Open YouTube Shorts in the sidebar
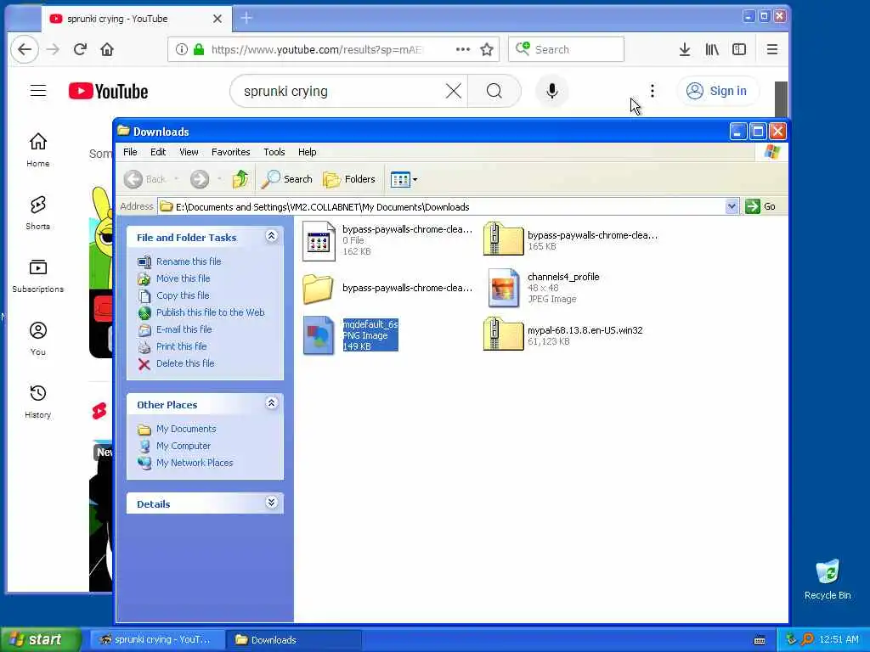 37,213
